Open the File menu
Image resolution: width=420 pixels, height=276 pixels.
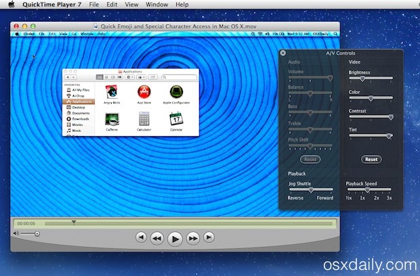click(93, 5)
